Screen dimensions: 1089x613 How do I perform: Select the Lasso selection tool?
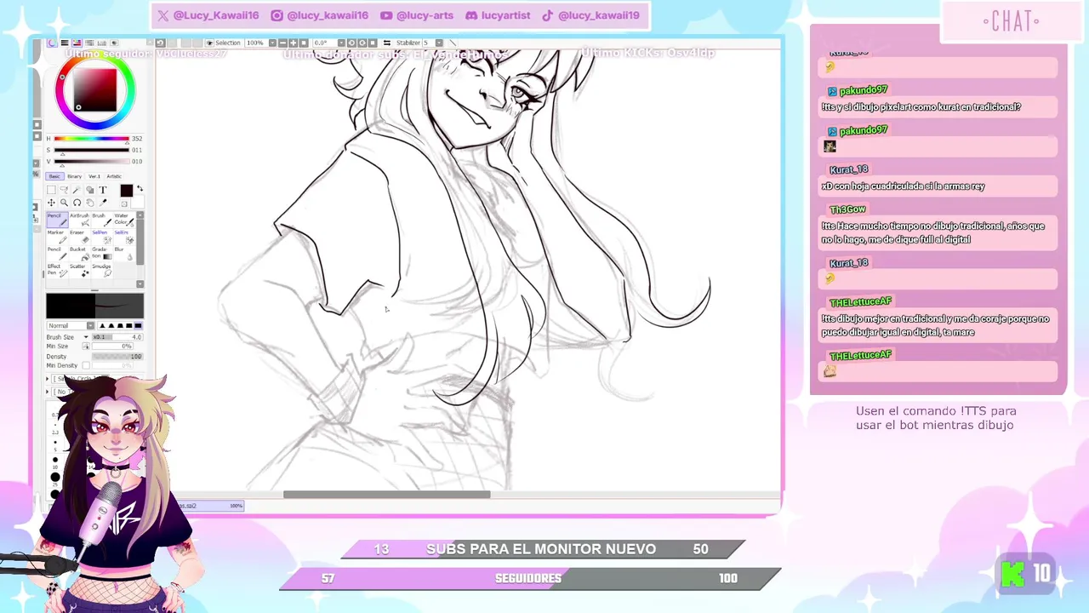click(x=64, y=190)
